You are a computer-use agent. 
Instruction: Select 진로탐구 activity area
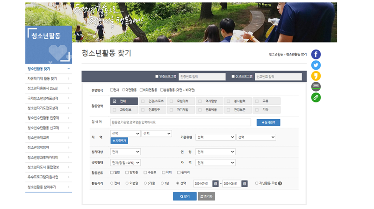(152, 110)
